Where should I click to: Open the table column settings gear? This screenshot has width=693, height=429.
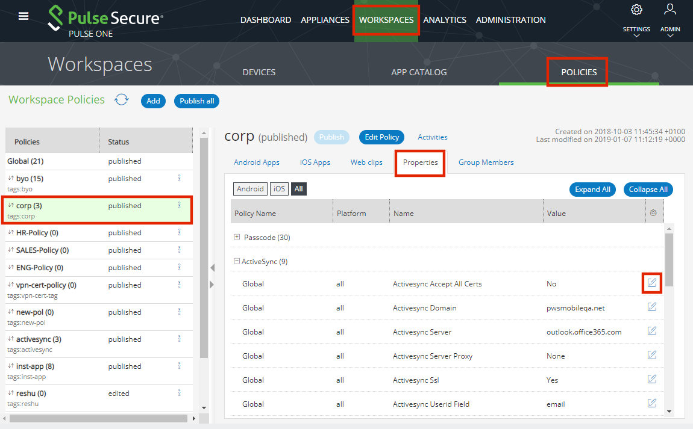tap(653, 213)
